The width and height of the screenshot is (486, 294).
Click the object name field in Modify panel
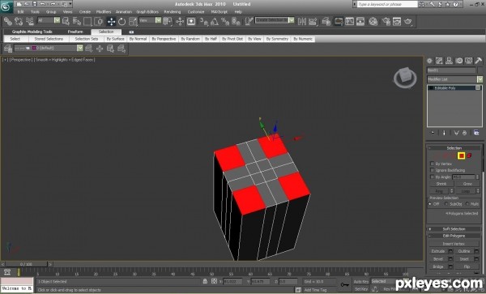451,70
